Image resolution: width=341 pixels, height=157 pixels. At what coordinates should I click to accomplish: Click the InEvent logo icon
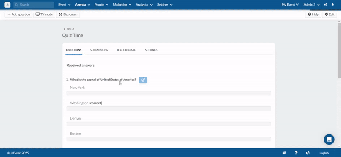click(7, 5)
